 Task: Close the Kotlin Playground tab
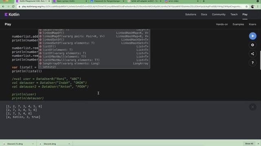[x=49, y=1]
